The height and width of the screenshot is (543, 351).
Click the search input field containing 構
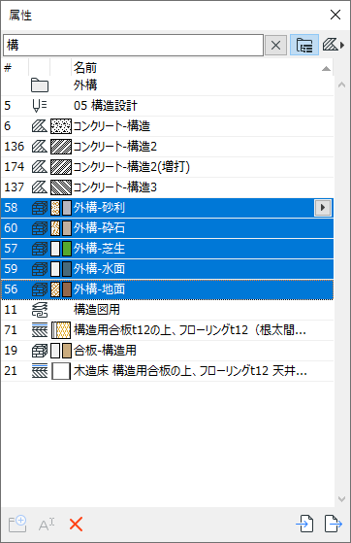pos(134,45)
